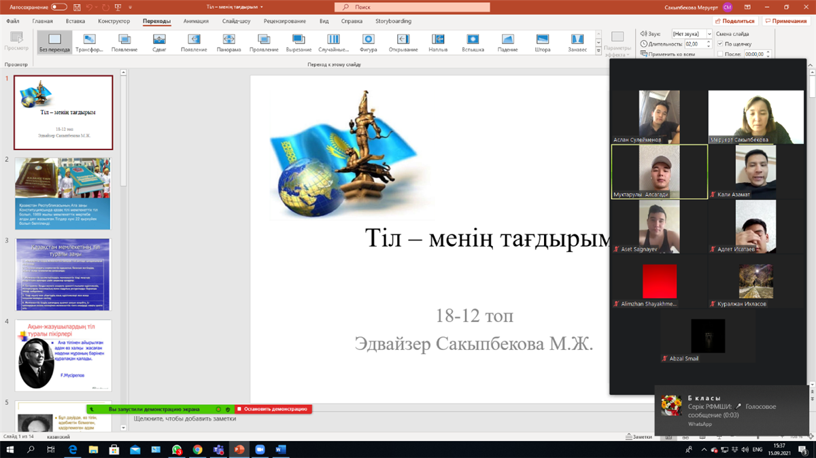Select the Без перехода option
Image resolution: width=816 pixels, height=458 pixels.
(54, 42)
